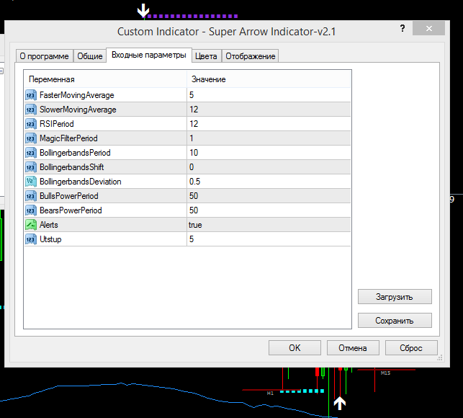
Task: Select the BollingerbandsDeviation variable name
Action: tap(81, 182)
